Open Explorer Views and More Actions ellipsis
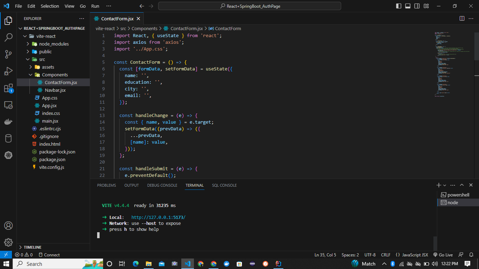The width and height of the screenshot is (479, 269). coord(82,19)
